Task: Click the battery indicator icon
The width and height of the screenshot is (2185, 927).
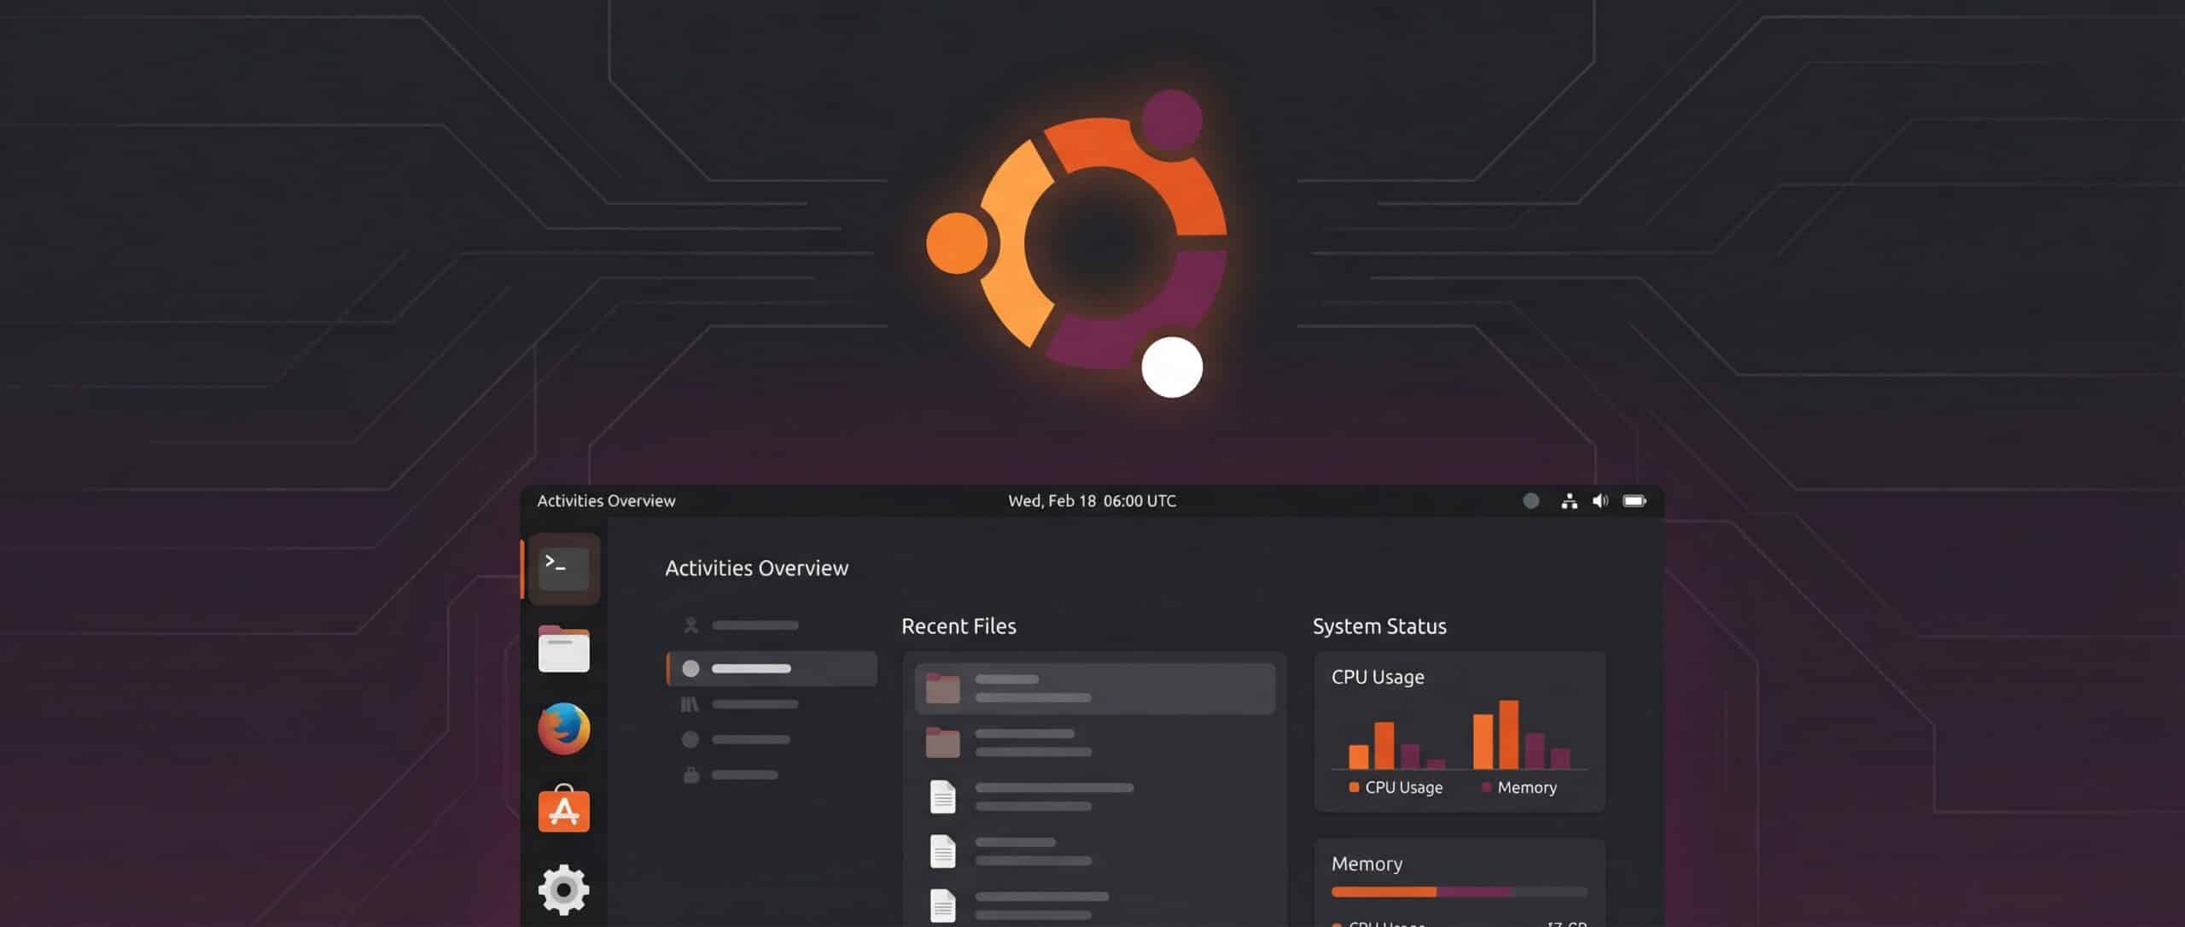Action: (x=1634, y=501)
